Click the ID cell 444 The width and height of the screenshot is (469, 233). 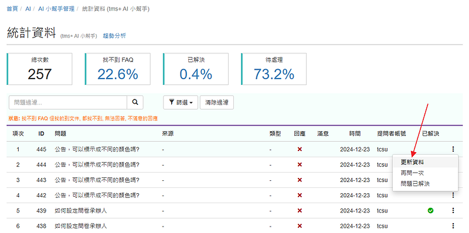[41, 165]
